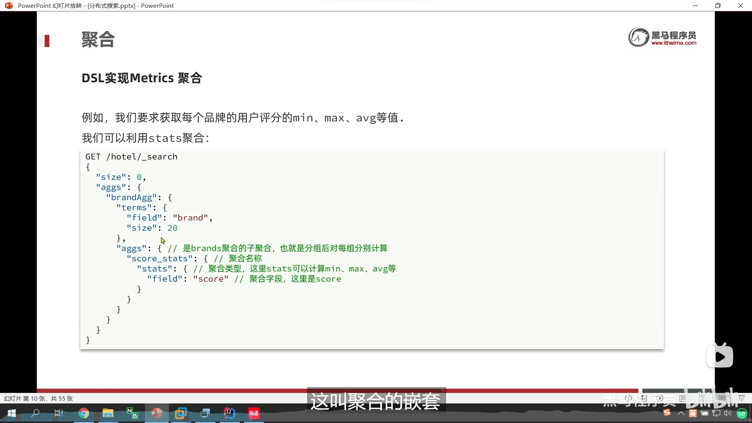The height and width of the screenshot is (423, 752).
Task: Open slide list menu in status bar
Action: pyautogui.click(x=644, y=398)
